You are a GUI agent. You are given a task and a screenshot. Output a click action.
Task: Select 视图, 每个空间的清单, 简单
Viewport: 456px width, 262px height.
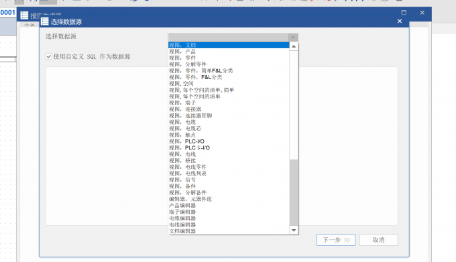(229, 90)
